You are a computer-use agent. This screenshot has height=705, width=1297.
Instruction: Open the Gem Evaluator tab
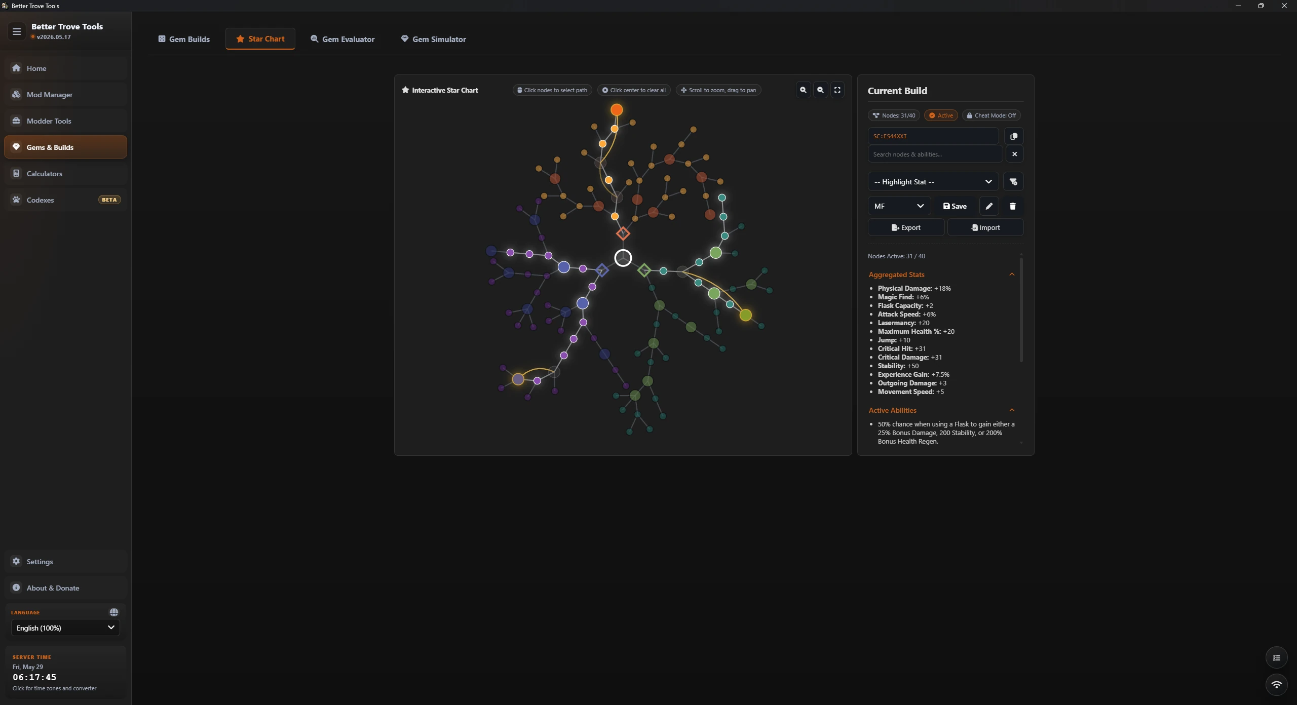(x=342, y=39)
